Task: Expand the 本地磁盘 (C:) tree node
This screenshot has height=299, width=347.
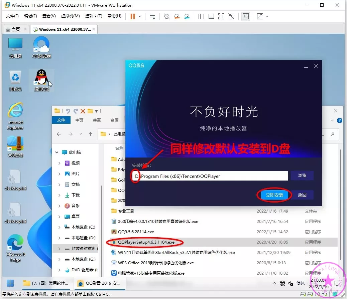Action: point(60,227)
